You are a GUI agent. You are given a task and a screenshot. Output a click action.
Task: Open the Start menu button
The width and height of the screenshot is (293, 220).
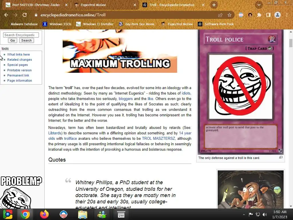pos(7,214)
